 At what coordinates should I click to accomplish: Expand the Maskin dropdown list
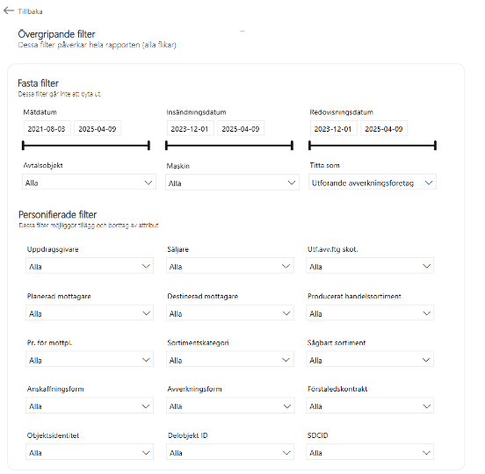(x=232, y=183)
